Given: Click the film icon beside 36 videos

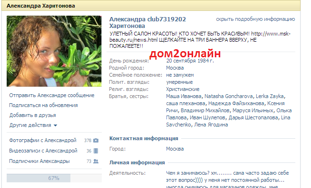Looking at the screenshot, I should 96,151.
